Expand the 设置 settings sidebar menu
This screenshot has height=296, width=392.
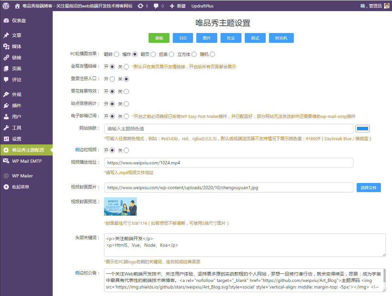(16, 139)
